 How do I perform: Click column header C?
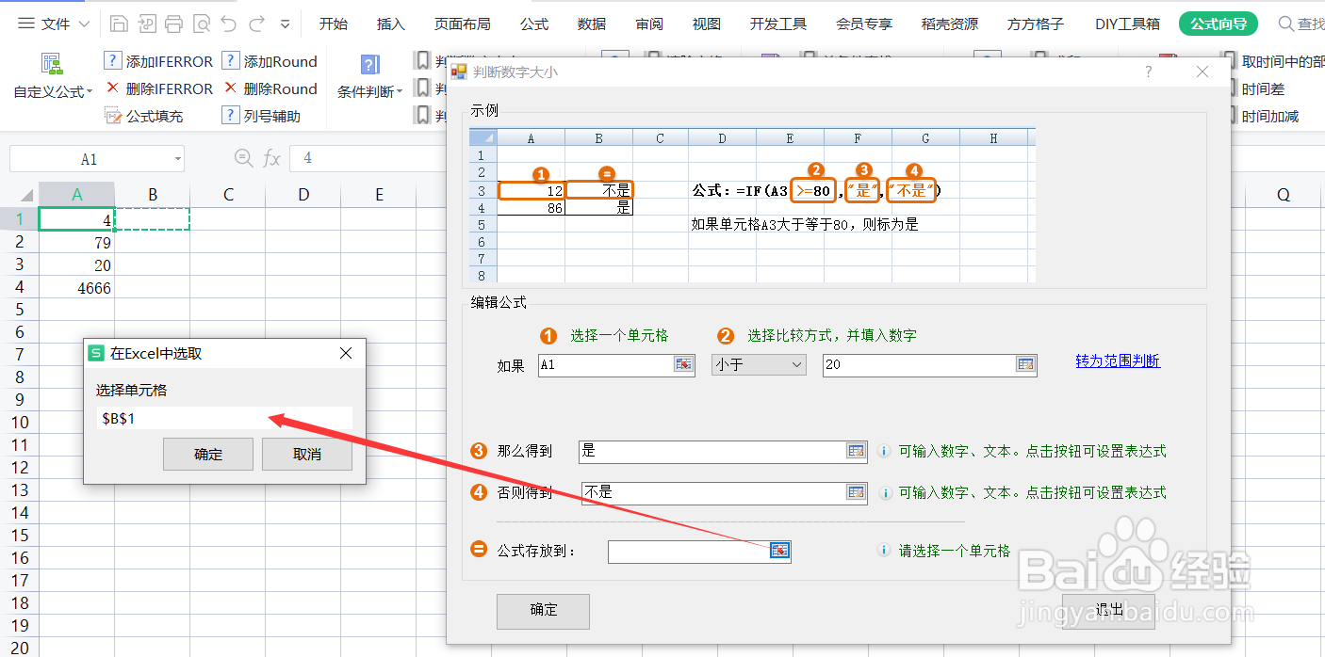[228, 195]
